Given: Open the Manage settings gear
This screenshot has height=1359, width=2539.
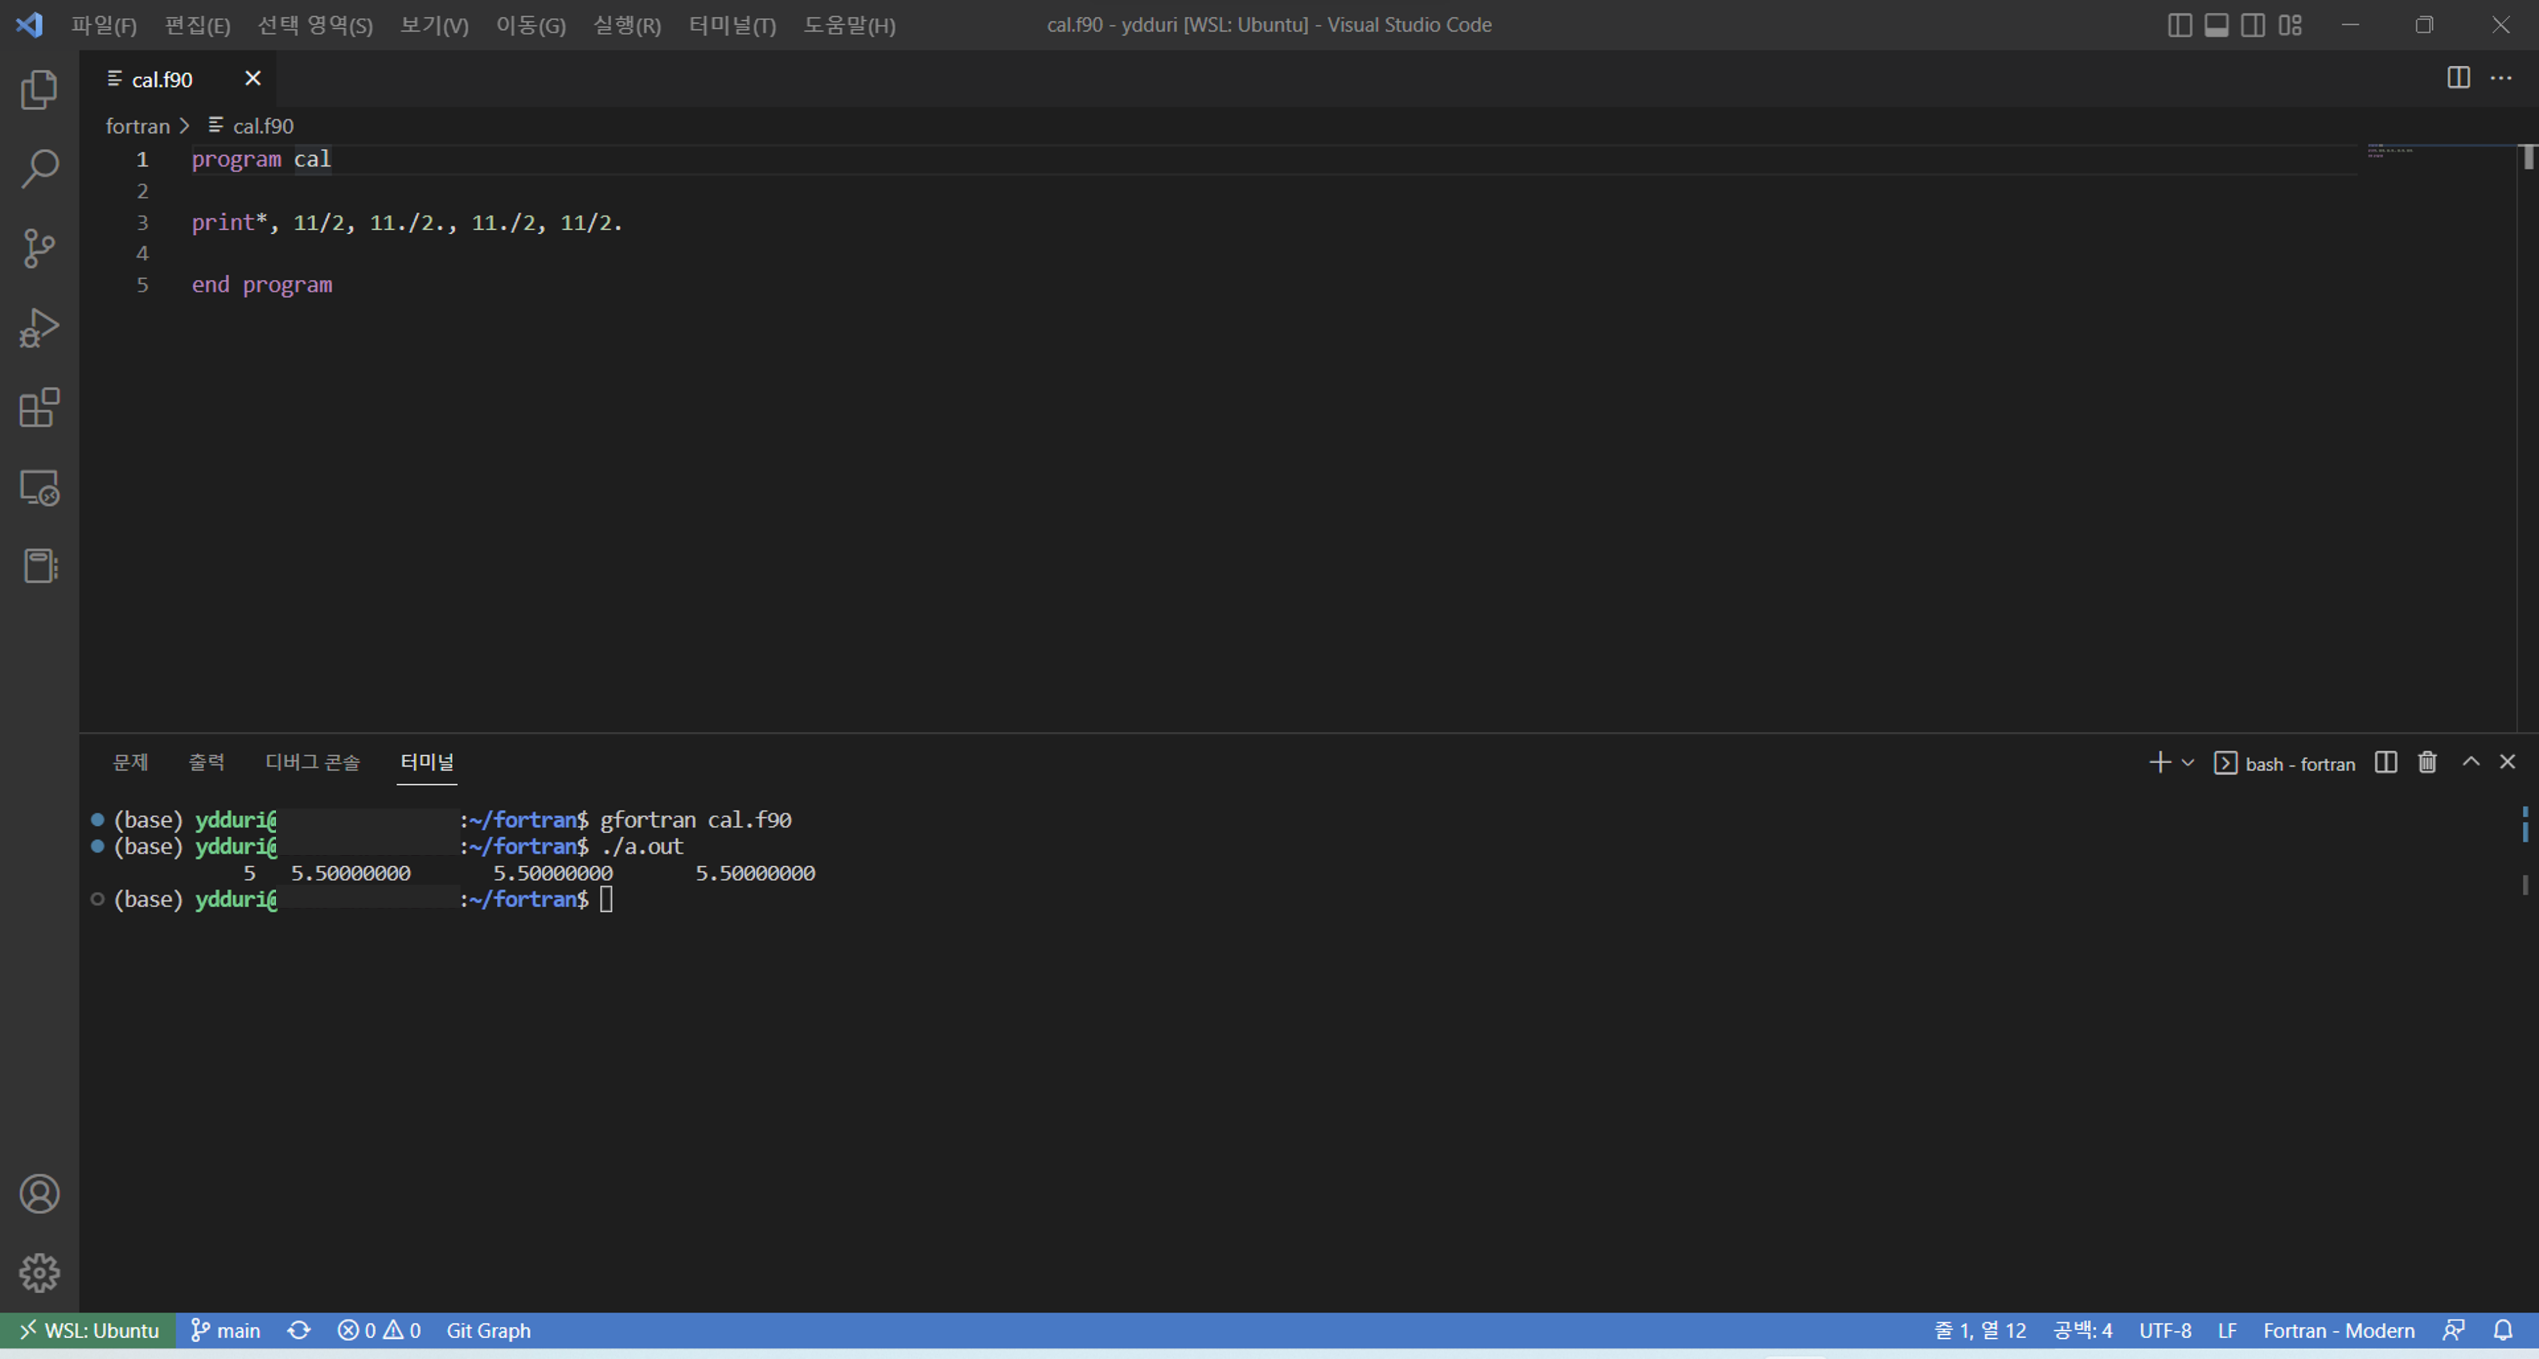Looking at the screenshot, I should 39,1272.
